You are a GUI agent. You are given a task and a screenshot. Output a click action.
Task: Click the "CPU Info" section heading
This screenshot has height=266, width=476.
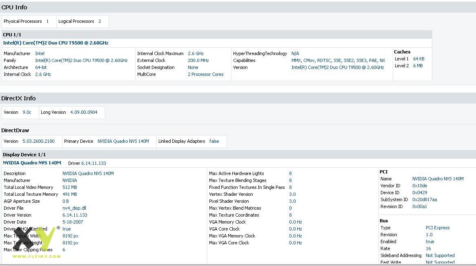click(14, 7)
